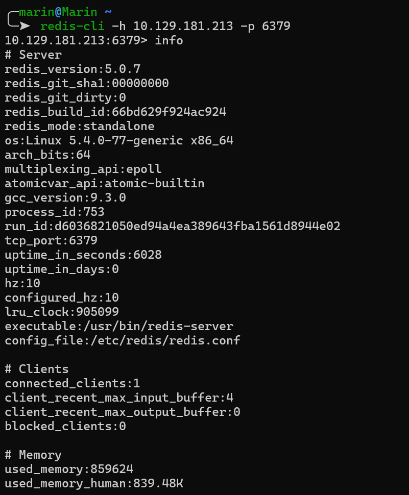Click the "# Server" section heading
The height and width of the screenshot is (495, 409).
pos(33,54)
